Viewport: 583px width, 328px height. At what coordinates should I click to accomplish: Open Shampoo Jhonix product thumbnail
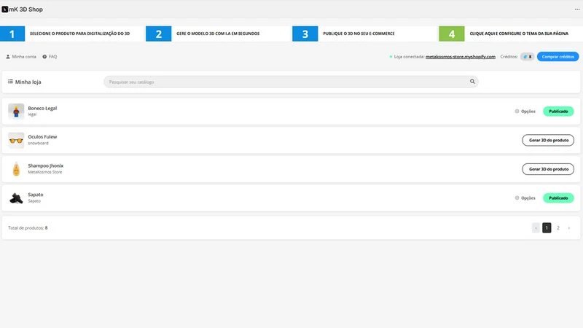pyautogui.click(x=16, y=169)
